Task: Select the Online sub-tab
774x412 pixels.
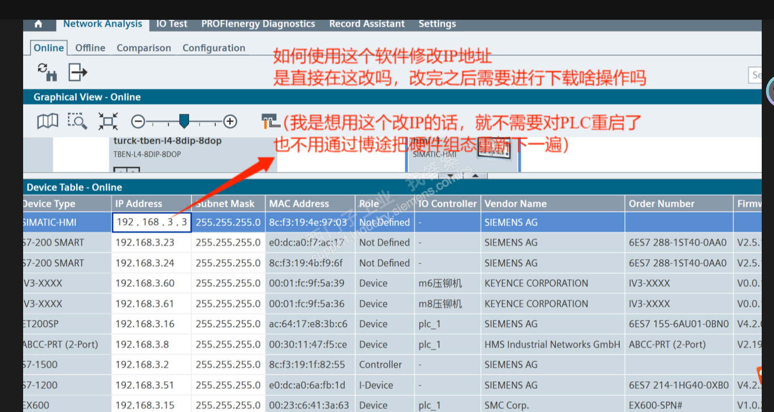Action: click(x=49, y=48)
